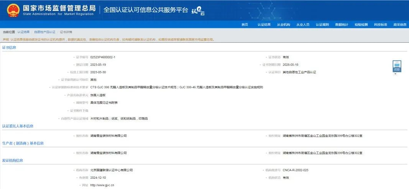Image resolution: width=409 pixels, height=189 pixels.
Task: Click the 打印 print icon
Action: (397, 66)
